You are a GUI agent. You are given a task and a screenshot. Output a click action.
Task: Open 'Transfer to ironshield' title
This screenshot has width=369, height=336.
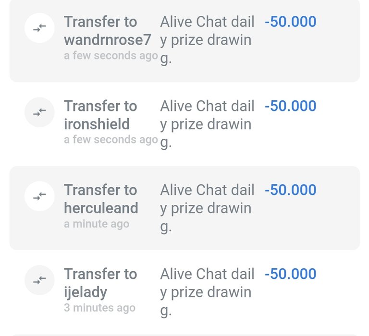tap(100, 115)
